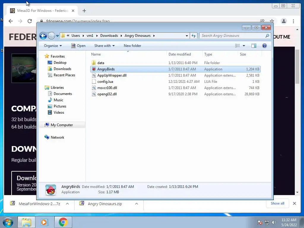The width and height of the screenshot is (304, 228).
Task: Select Favorites star in navigation pane
Action: 47,56
